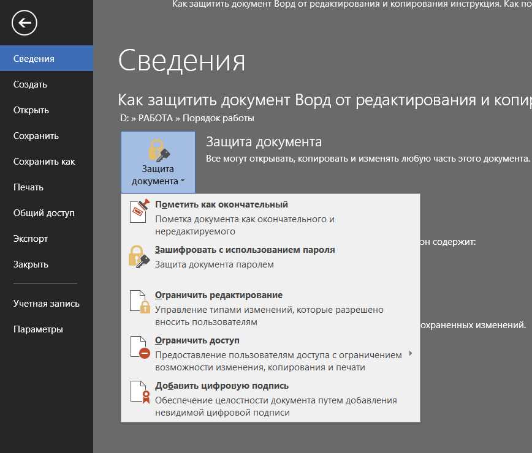532x453 pixels.
Task: Choose Сохранить in the sidebar
Action: coord(47,135)
